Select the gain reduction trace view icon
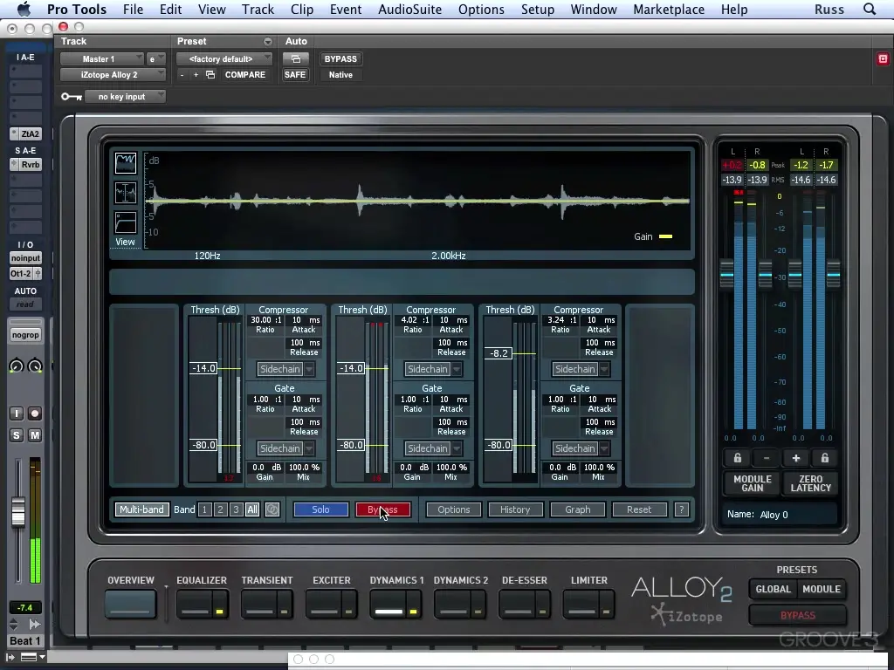The height and width of the screenshot is (670, 894). (x=126, y=193)
